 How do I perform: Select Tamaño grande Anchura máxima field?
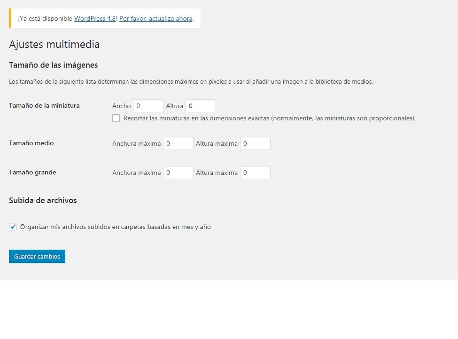pyautogui.click(x=178, y=173)
